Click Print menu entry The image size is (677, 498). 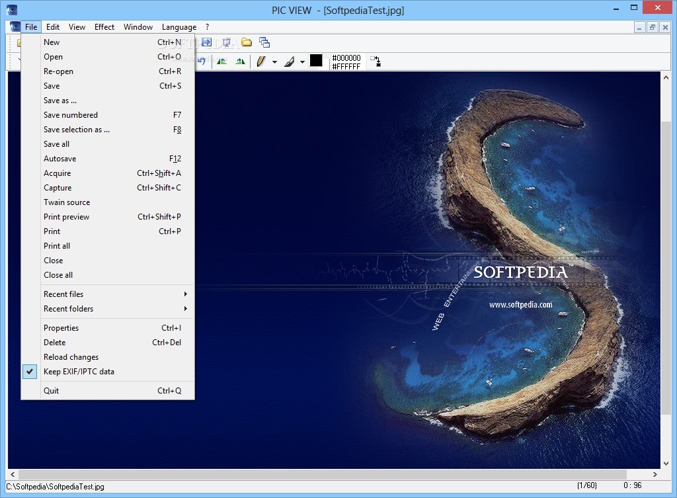click(108, 231)
